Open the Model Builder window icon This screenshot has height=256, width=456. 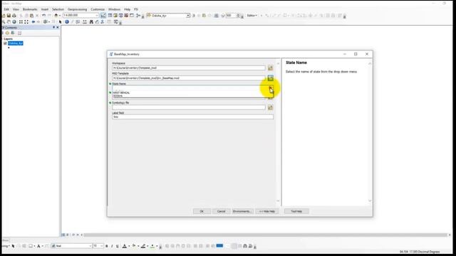(x=138, y=16)
